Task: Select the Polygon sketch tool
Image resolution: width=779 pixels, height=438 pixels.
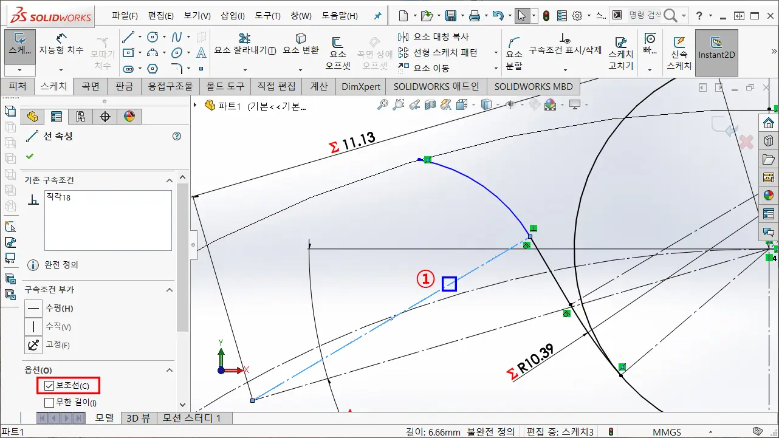Action: pos(153,69)
